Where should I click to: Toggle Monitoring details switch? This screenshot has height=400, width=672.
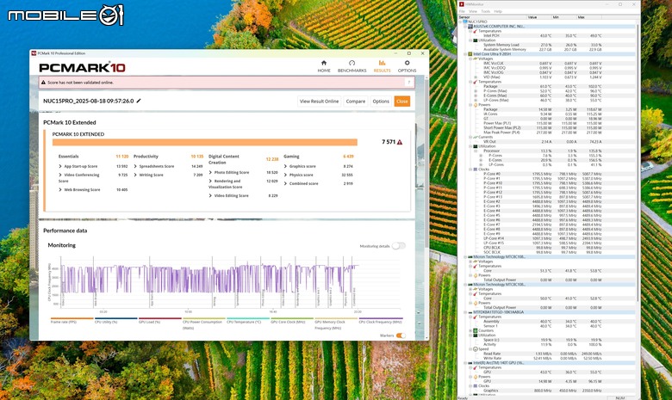pos(398,246)
